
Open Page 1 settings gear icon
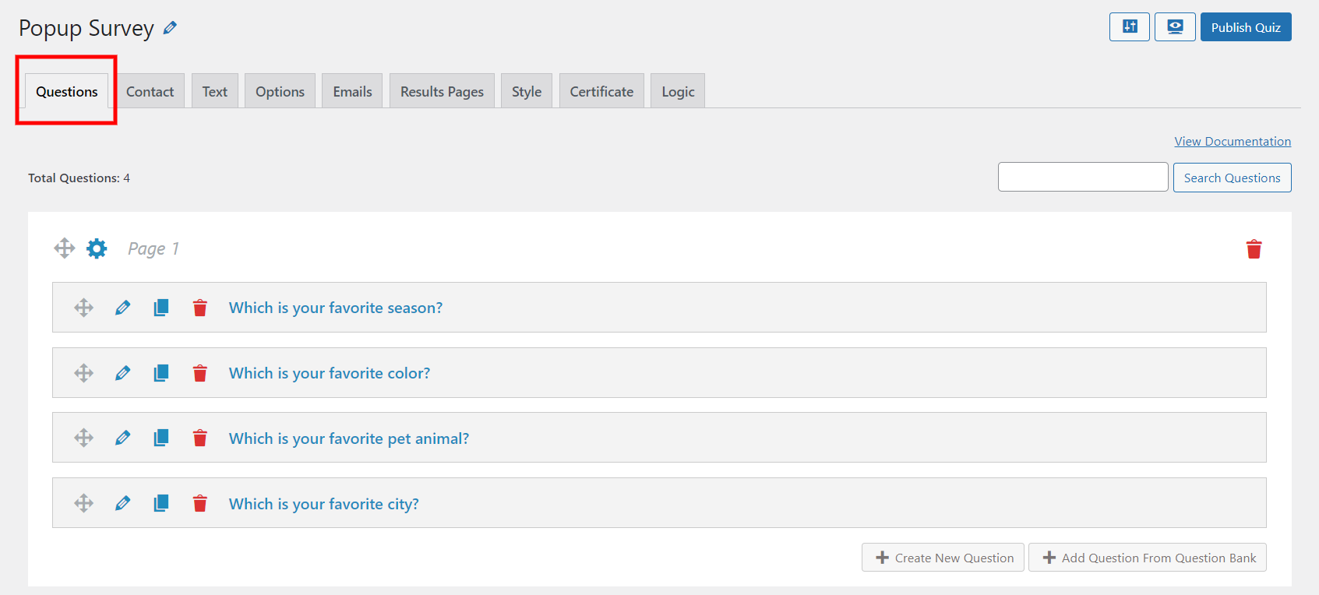click(97, 248)
